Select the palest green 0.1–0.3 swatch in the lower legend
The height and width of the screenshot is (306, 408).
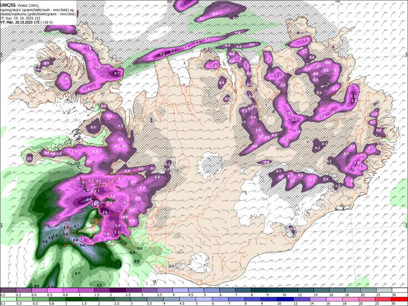click(8, 299)
